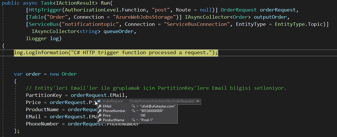The height and width of the screenshot is (137, 337).
Task: Click the wrench icon next to PhoneNumber
Action: pos(100,111)
